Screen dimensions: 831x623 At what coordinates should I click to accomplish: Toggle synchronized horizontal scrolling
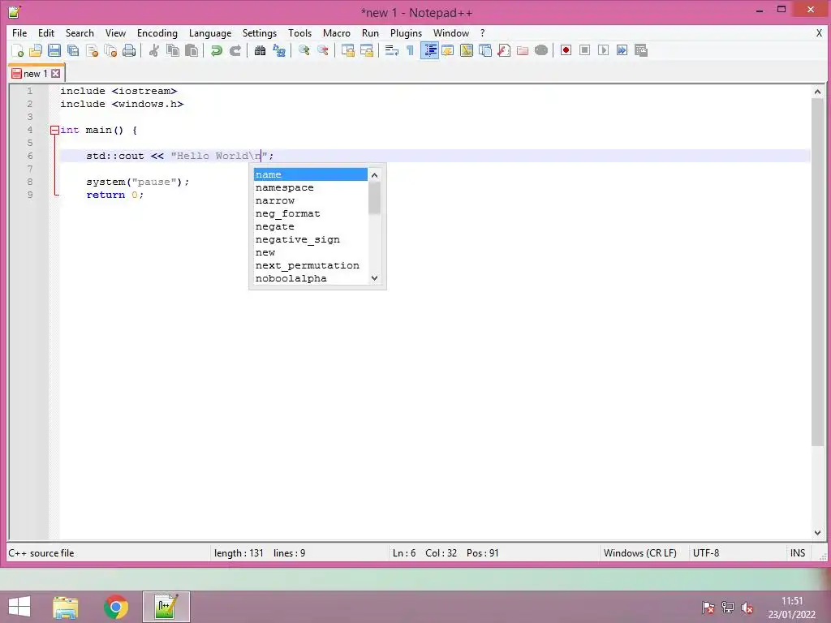click(x=366, y=50)
